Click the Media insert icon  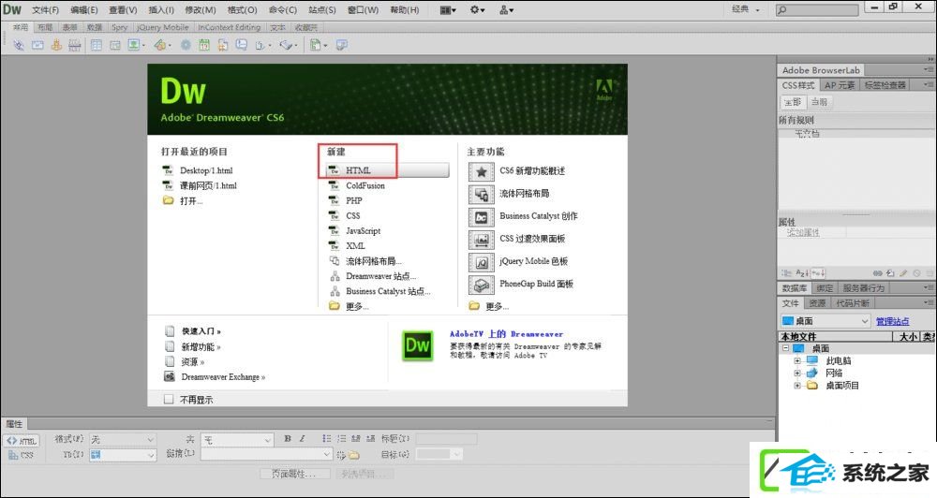(159, 45)
